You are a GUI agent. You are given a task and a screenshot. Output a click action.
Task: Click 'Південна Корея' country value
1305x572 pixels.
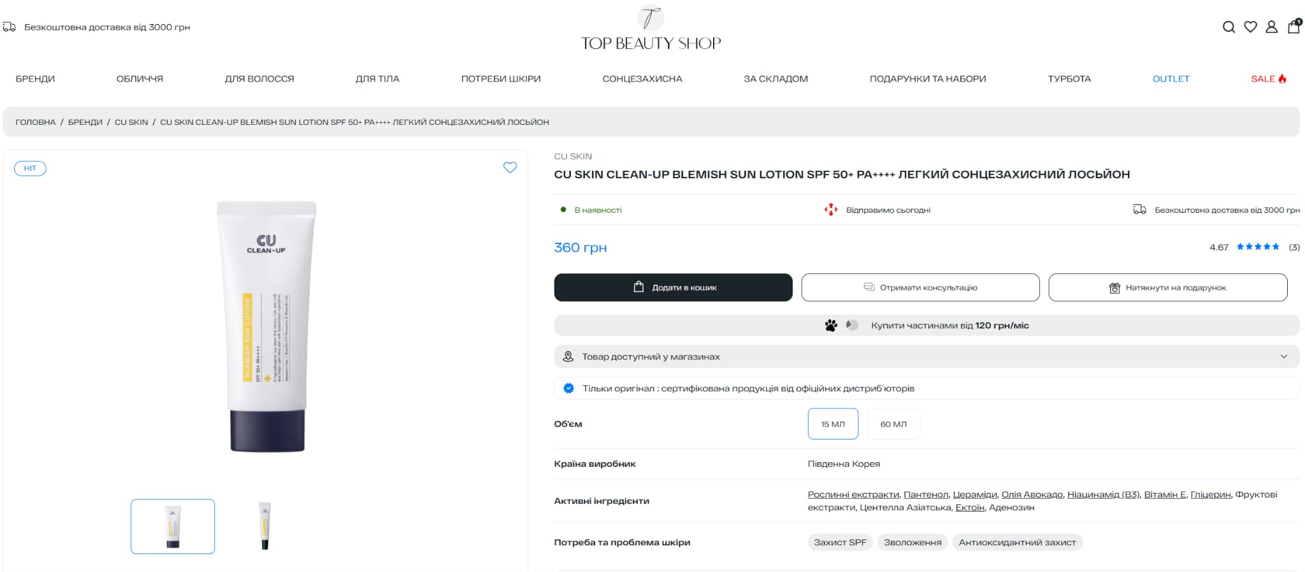tap(844, 464)
